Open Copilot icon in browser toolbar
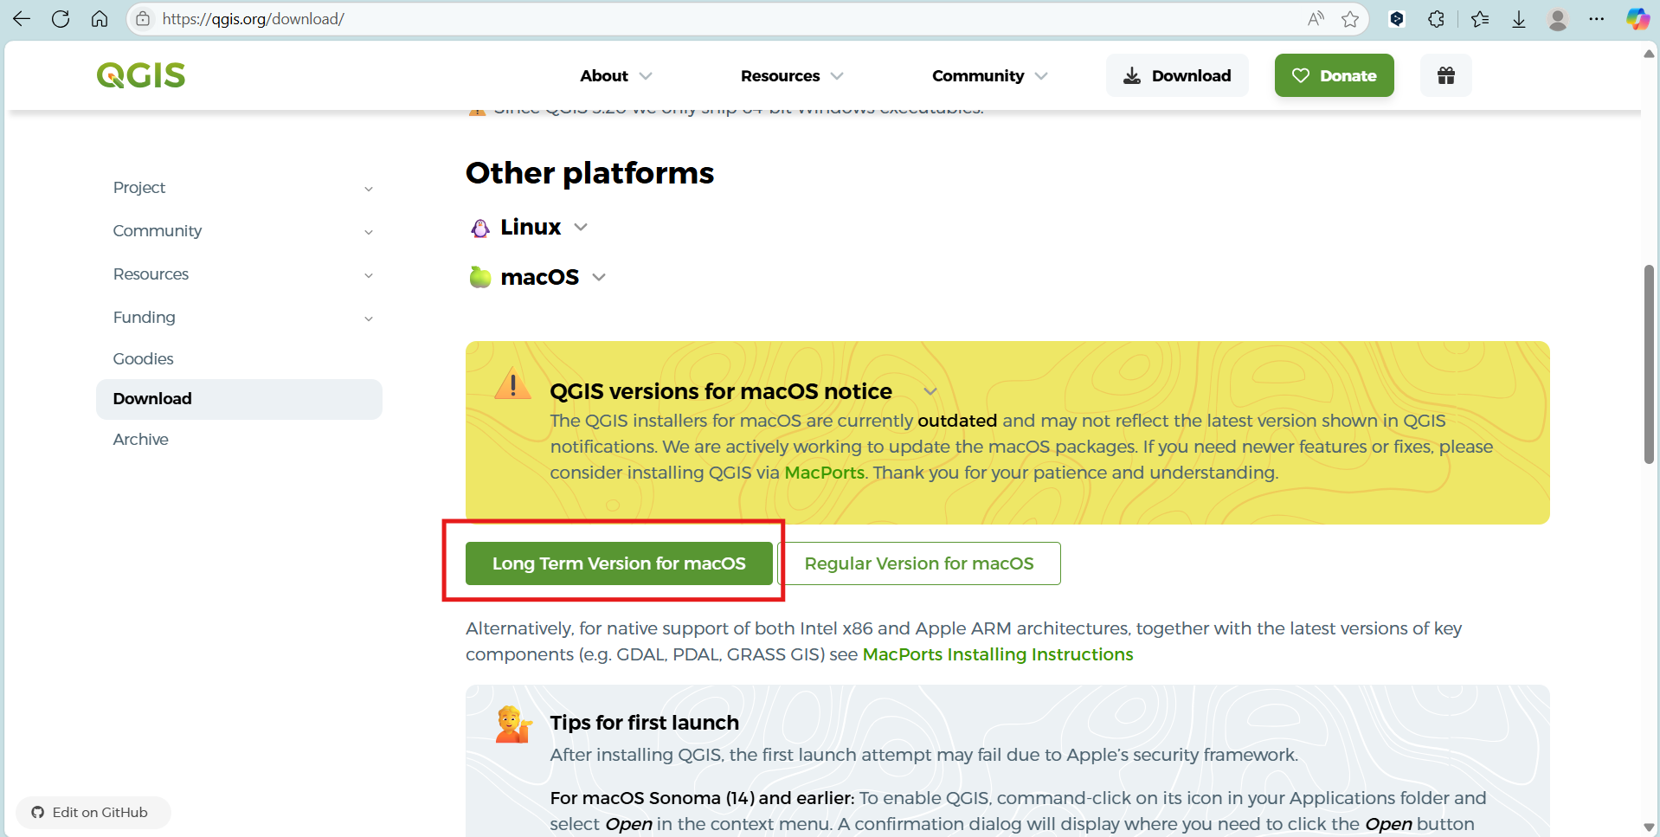Screen dimensions: 1660x837 click(1637, 19)
